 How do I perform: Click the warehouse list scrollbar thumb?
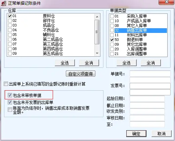click(x=97, y=32)
